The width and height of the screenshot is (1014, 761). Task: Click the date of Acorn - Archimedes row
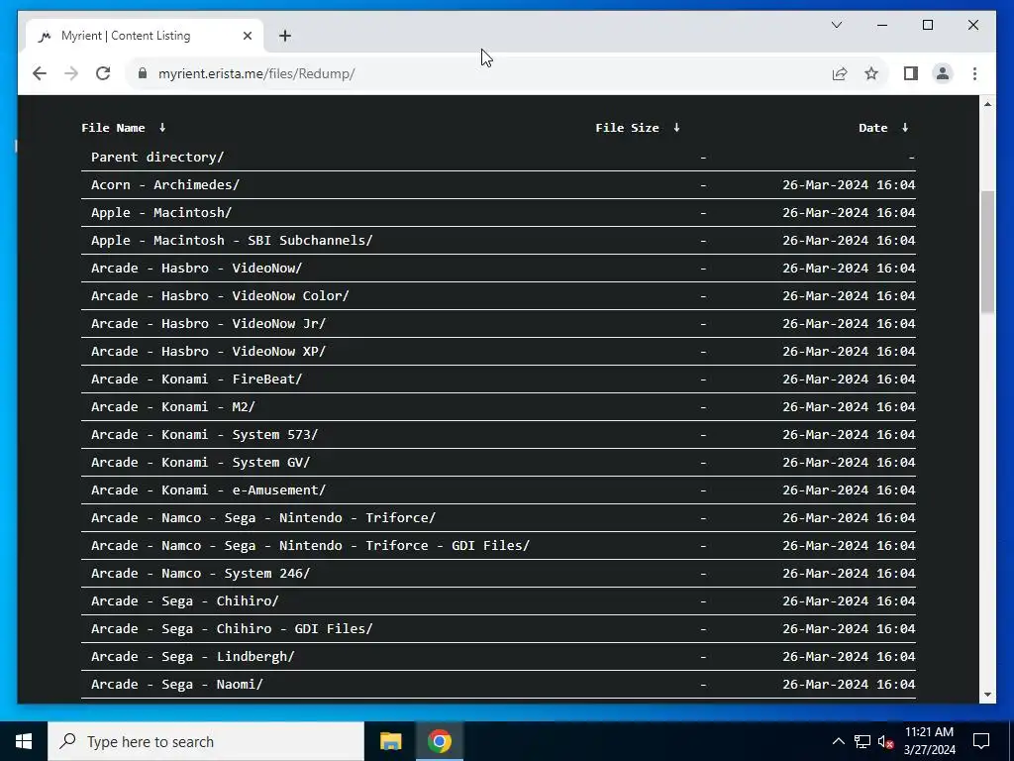coord(849,185)
